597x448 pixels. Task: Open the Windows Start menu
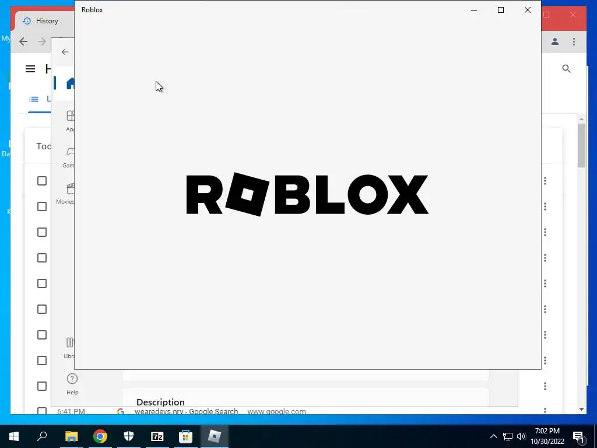14,436
